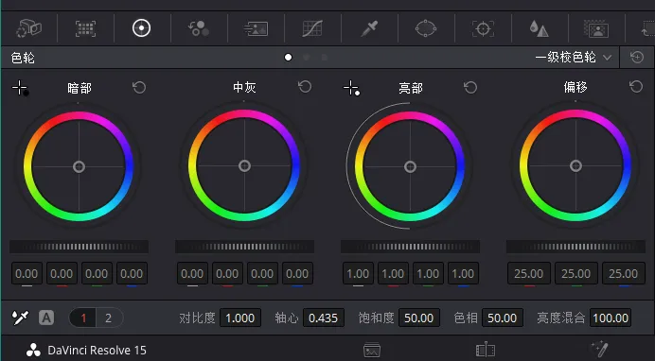Open the Qualifier eyedropper palette
The width and height of the screenshot is (655, 361).
[370, 28]
